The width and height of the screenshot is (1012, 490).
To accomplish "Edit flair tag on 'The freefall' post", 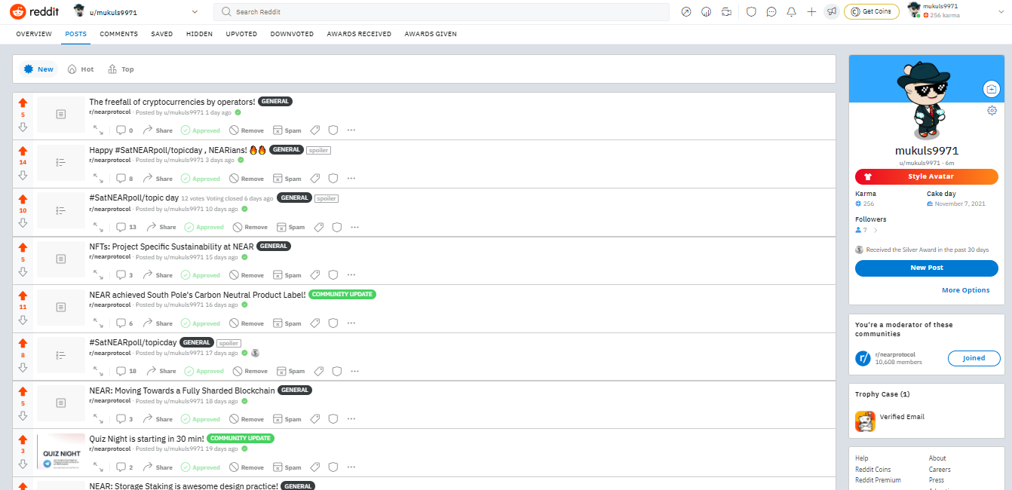I will (x=315, y=130).
